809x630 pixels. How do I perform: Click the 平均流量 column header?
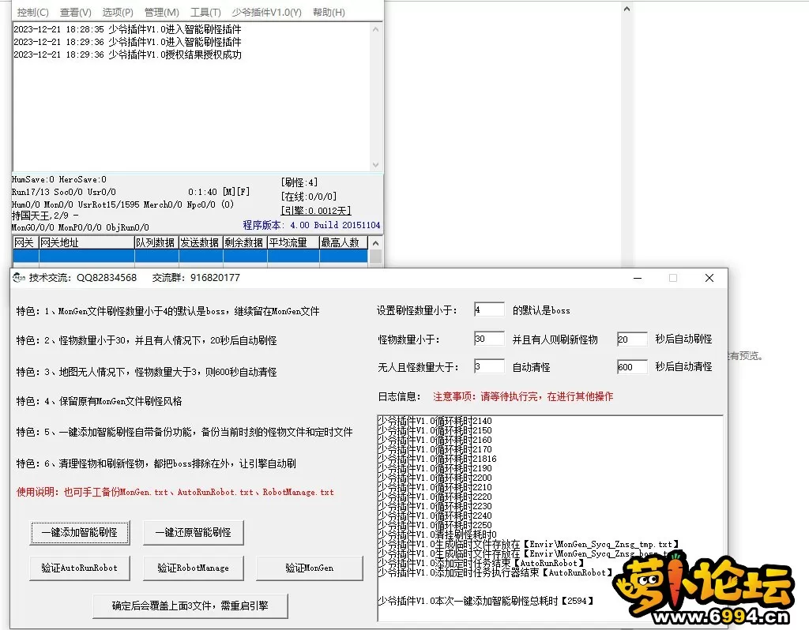[293, 242]
